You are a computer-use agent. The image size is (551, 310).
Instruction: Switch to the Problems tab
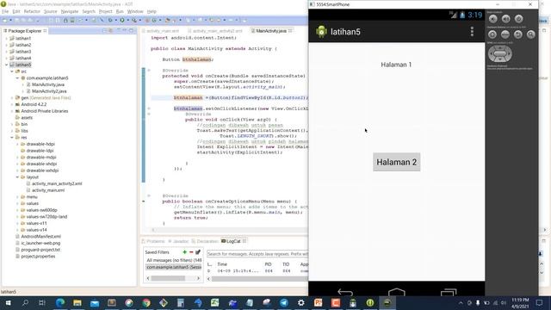(153, 241)
